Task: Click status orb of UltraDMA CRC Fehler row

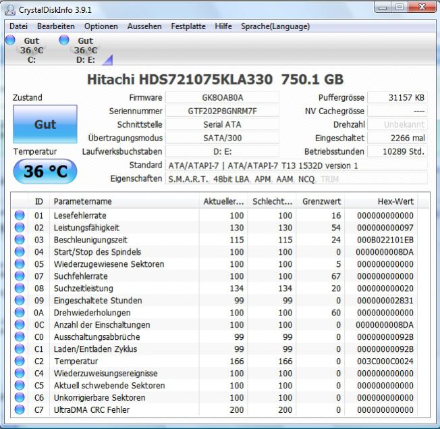Action: (20, 409)
